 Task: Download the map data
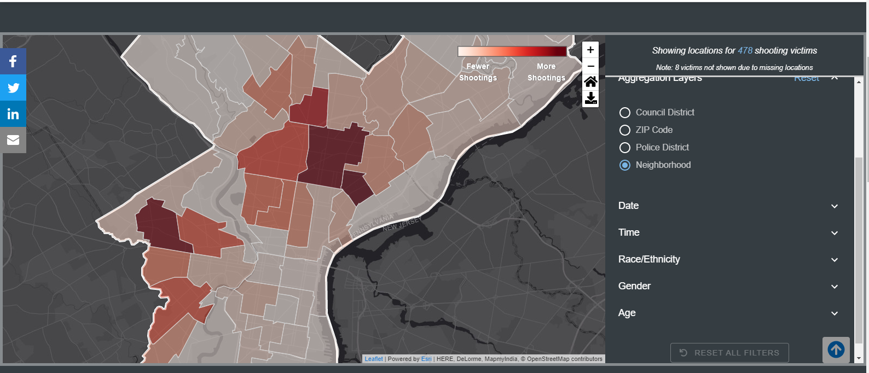[x=590, y=98]
